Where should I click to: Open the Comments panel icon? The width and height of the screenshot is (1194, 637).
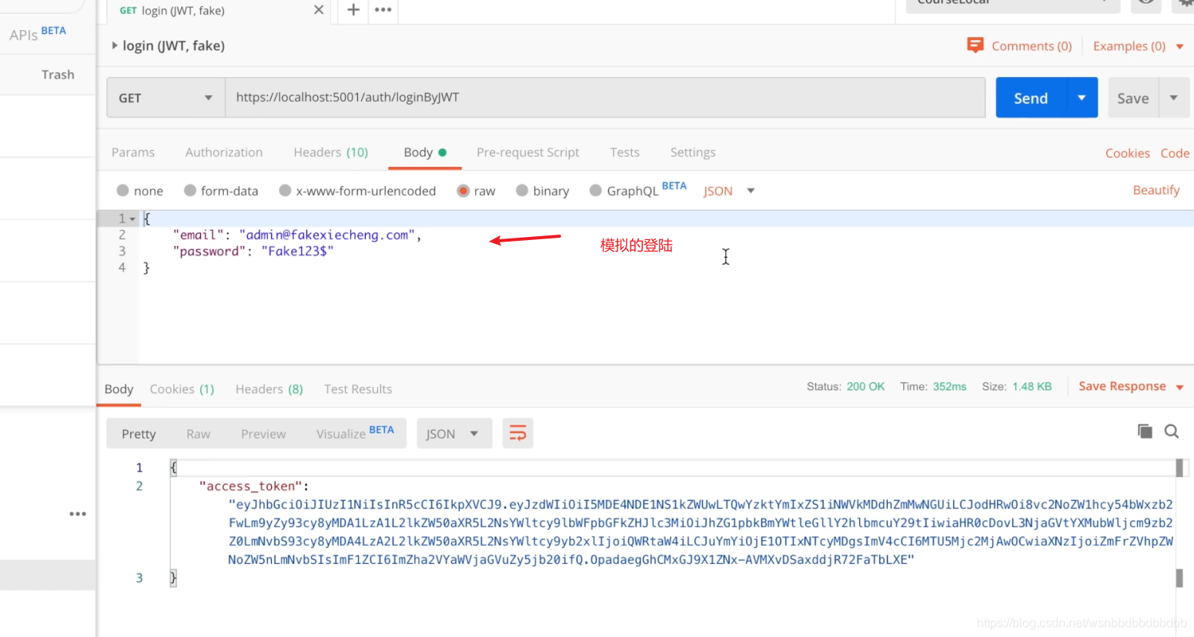click(975, 45)
